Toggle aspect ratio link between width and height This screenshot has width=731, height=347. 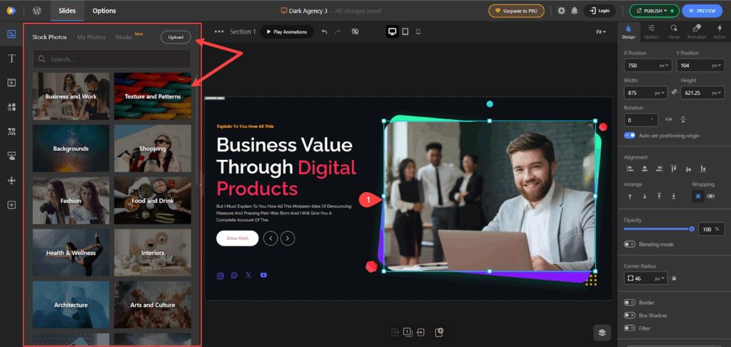[674, 92]
